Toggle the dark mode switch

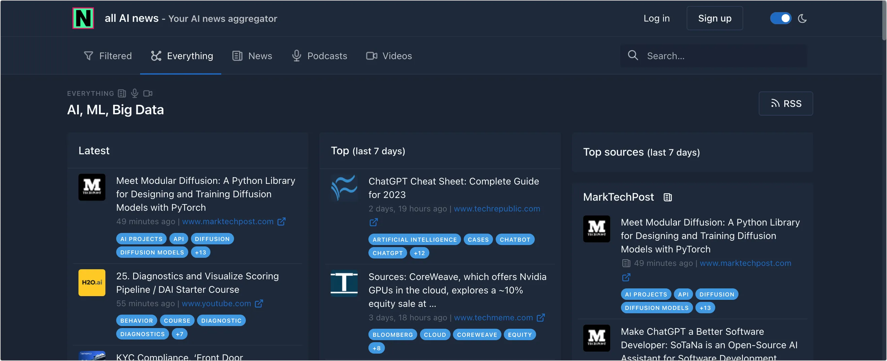pyautogui.click(x=781, y=18)
